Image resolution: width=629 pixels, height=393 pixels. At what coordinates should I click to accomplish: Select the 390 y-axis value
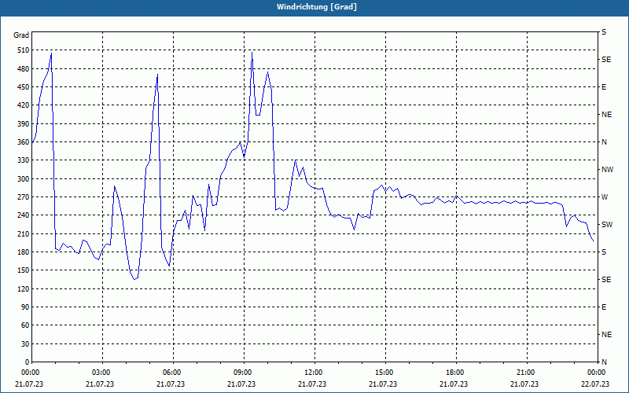point(24,124)
